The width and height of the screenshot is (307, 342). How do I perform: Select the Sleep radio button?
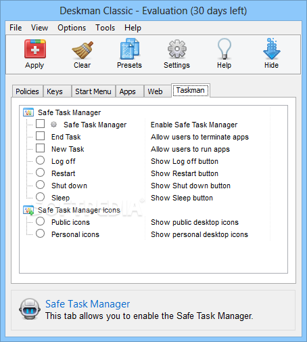(x=40, y=197)
